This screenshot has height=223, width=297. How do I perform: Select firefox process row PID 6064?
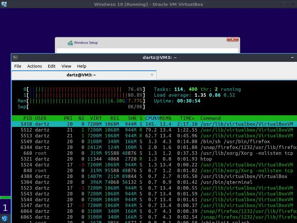154,211
